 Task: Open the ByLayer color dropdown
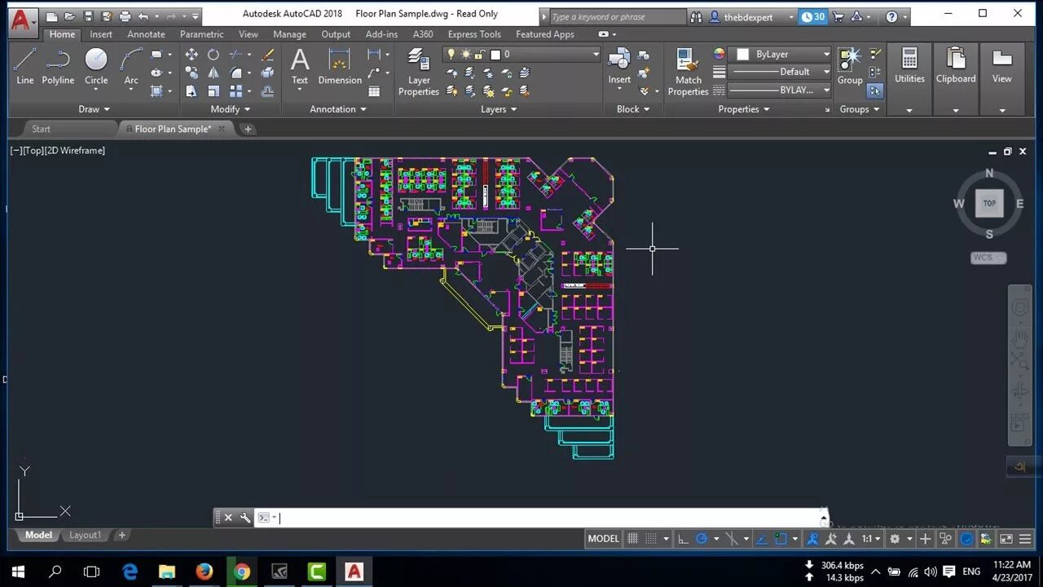click(781, 55)
